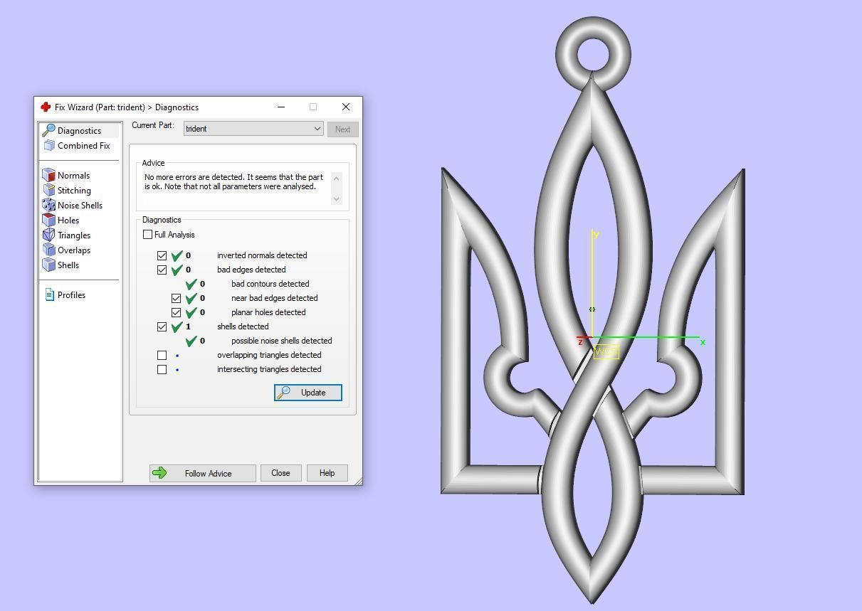Open the Combined Fix page

[x=76, y=145]
